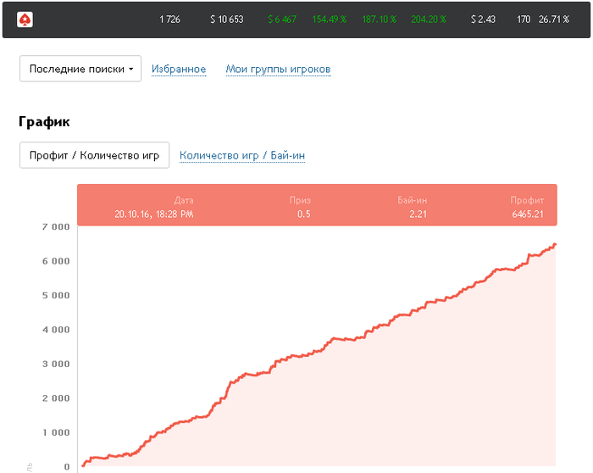Click the 2 000 axis label
593x473 pixels.
point(56,398)
